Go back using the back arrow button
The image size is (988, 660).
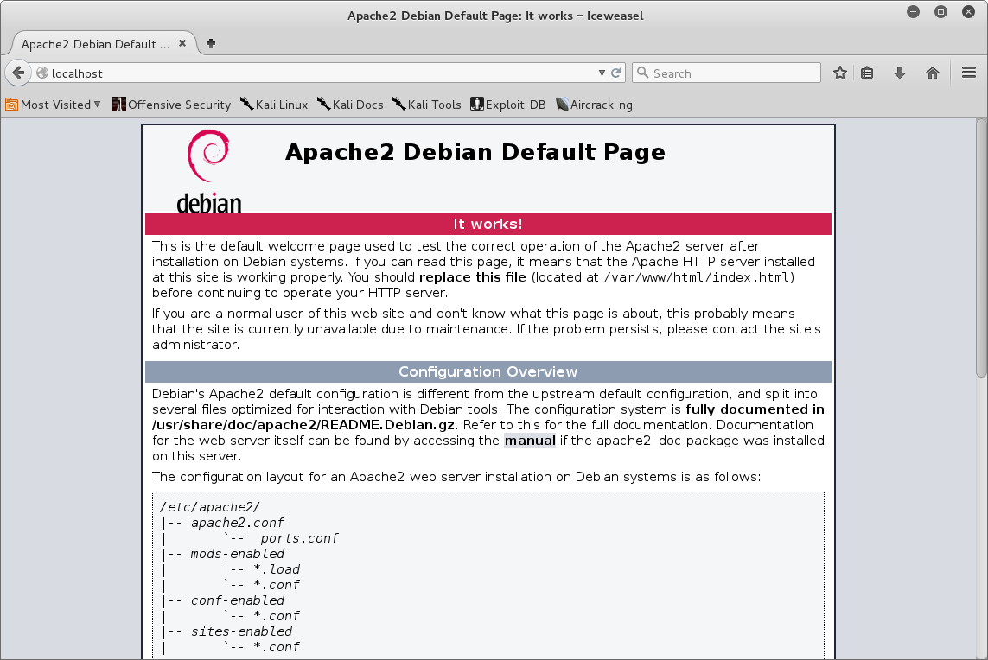(18, 73)
